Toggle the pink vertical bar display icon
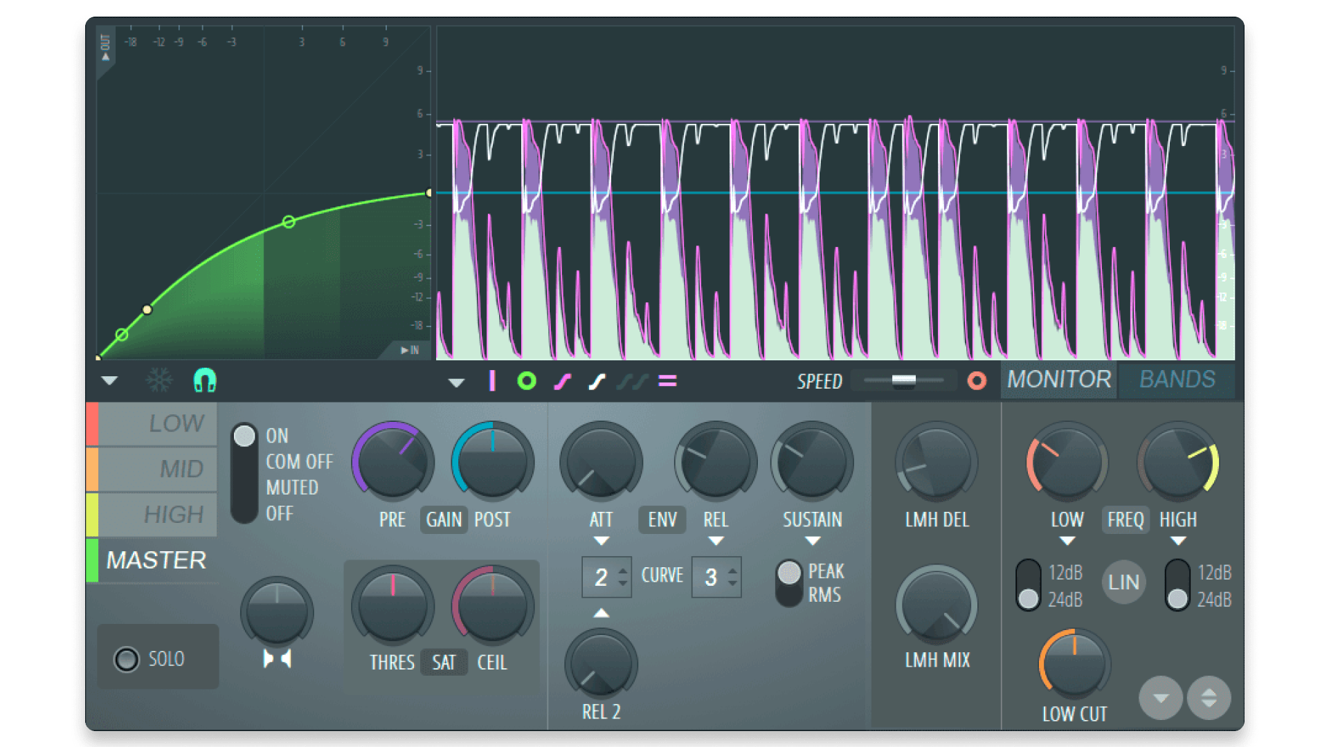1329x747 pixels. point(492,381)
